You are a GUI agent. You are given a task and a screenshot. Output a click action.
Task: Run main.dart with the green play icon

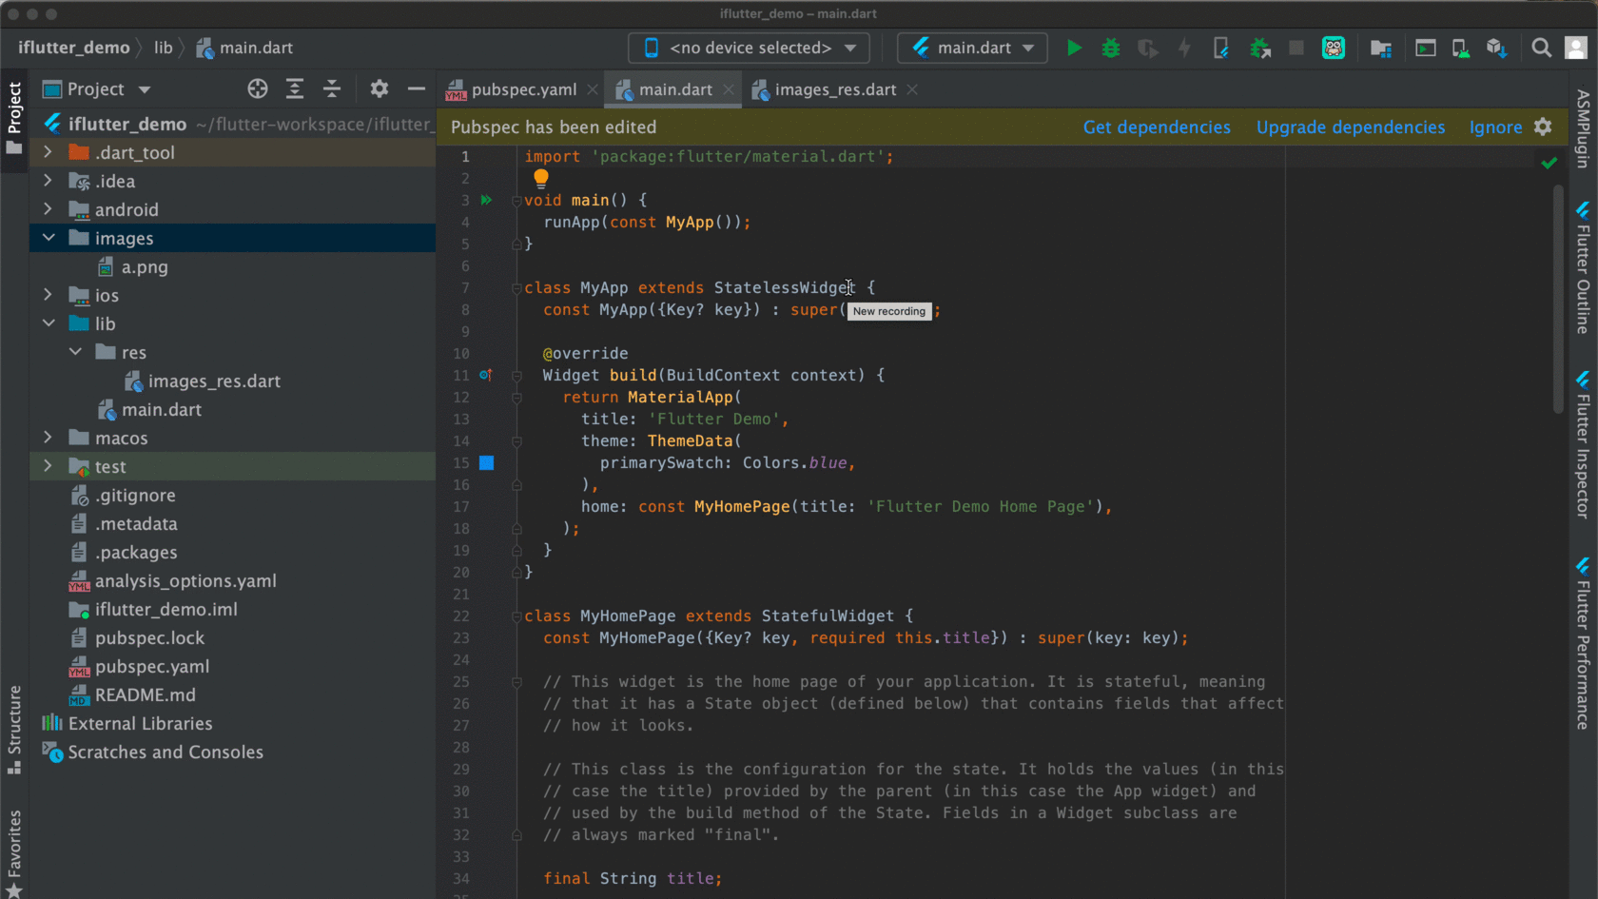pos(1074,48)
